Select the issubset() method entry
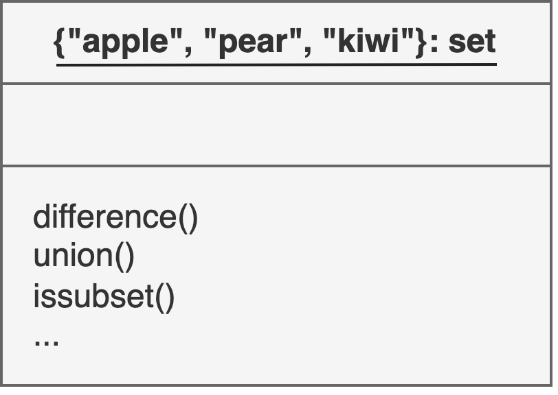Screen dimensions: 558x395 coord(104,298)
